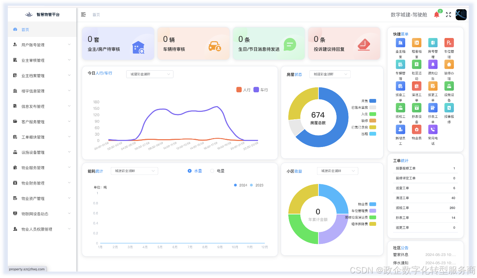Open the 车位管理 parking shortcut icon
The width and height of the screenshot is (477, 278).
point(449,43)
